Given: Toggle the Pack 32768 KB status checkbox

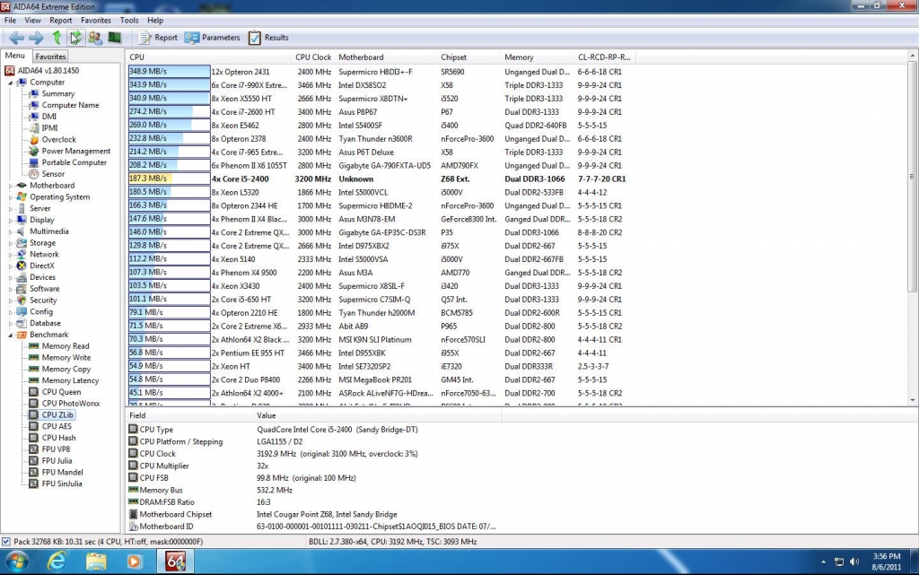Looking at the screenshot, I should pos(7,542).
